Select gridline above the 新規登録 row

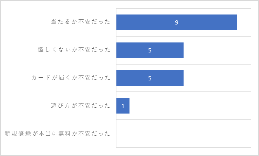[x=183, y=119]
